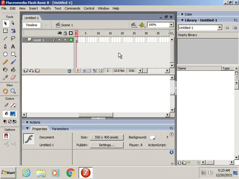This screenshot has width=239, height=179.
Task: Select the Zoom tool
Action: click(x=13, y=91)
